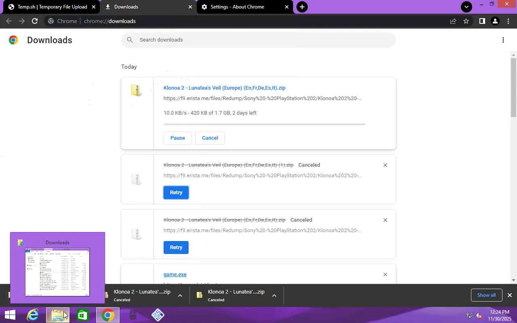Open the Downloads page more actions menu

point(503,40)
